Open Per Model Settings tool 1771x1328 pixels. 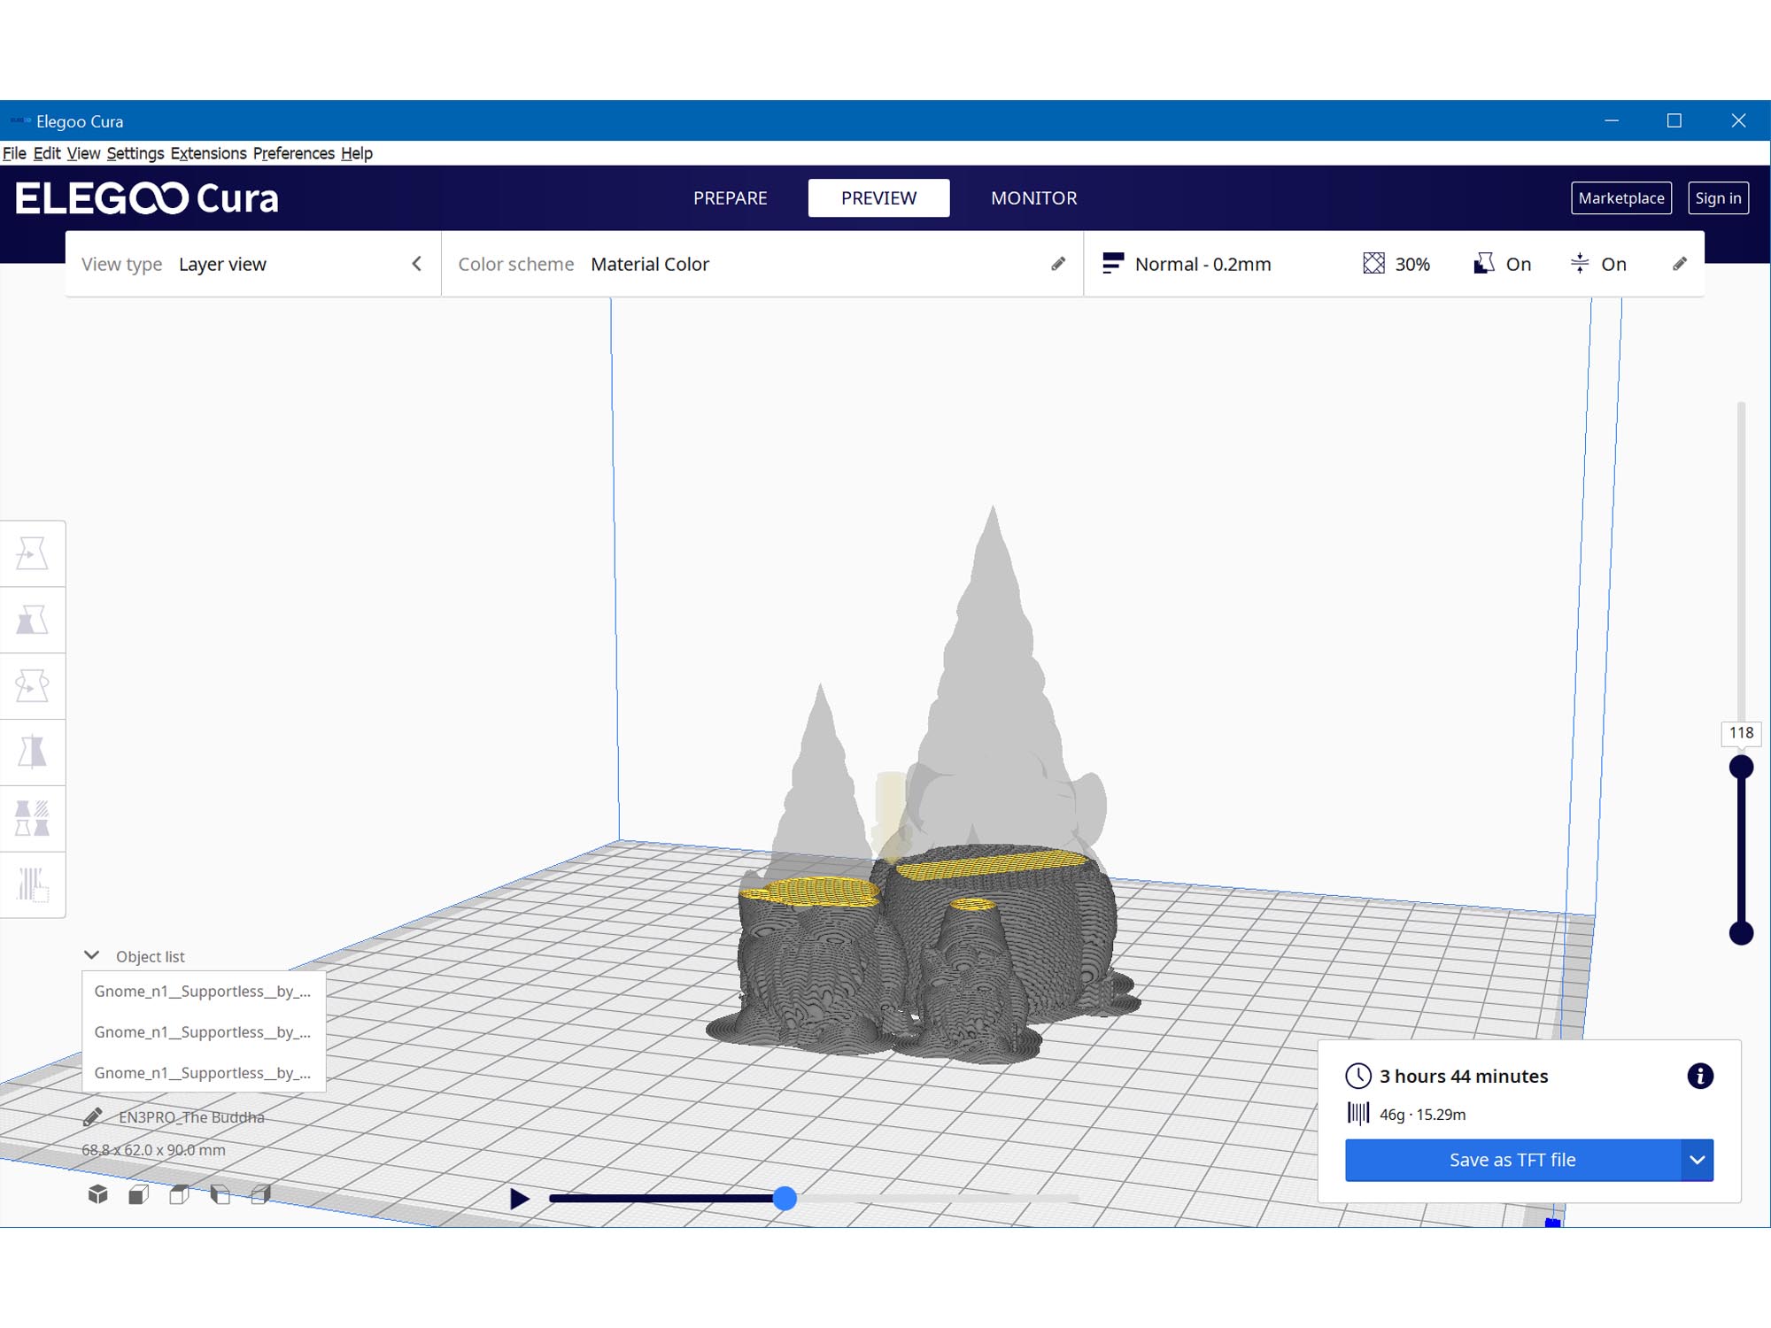click(x=33, y=819)
